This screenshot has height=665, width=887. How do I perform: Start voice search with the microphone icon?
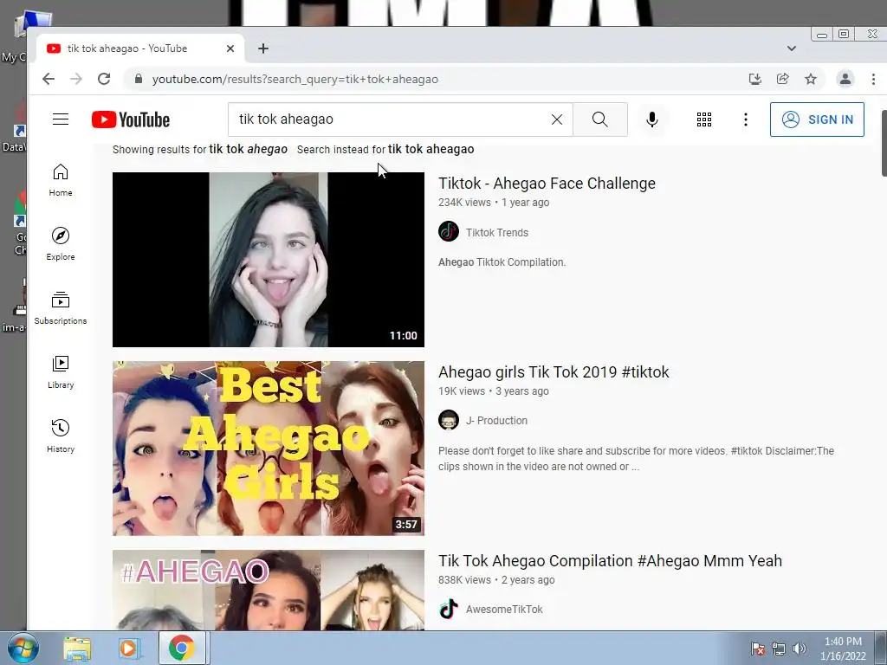click(x=651, y=119)
